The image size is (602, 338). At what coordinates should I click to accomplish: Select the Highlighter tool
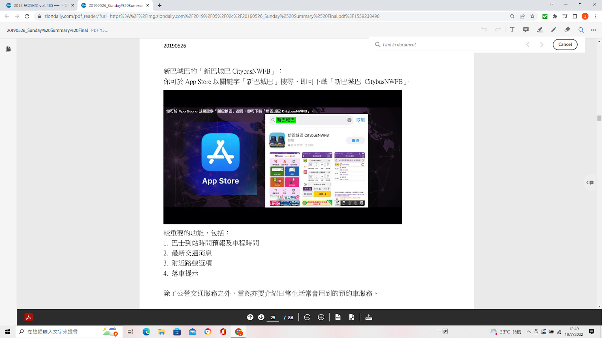[540, 30]
